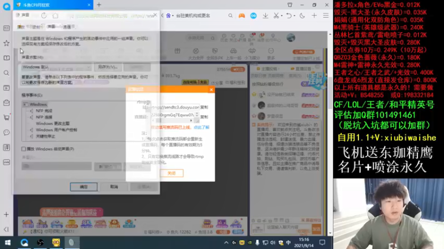444x249 pixels.
Task: Switch to the 声音 tab in sound dialog
Action: 51,27
